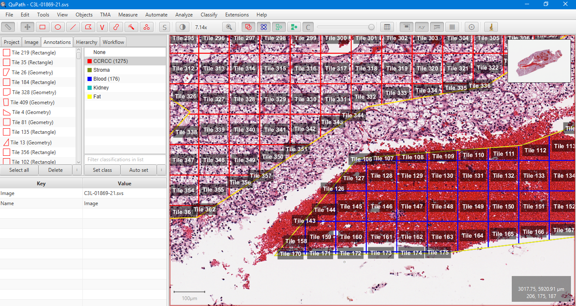Enable selection mode with the S button

pos(164,27)
